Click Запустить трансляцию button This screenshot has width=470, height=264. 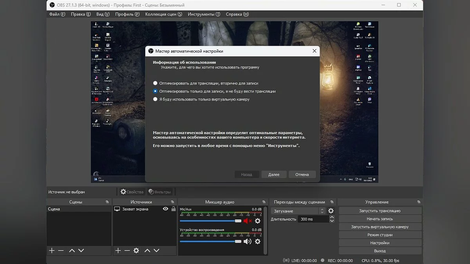pyautogui.click(x=380, y=211)
